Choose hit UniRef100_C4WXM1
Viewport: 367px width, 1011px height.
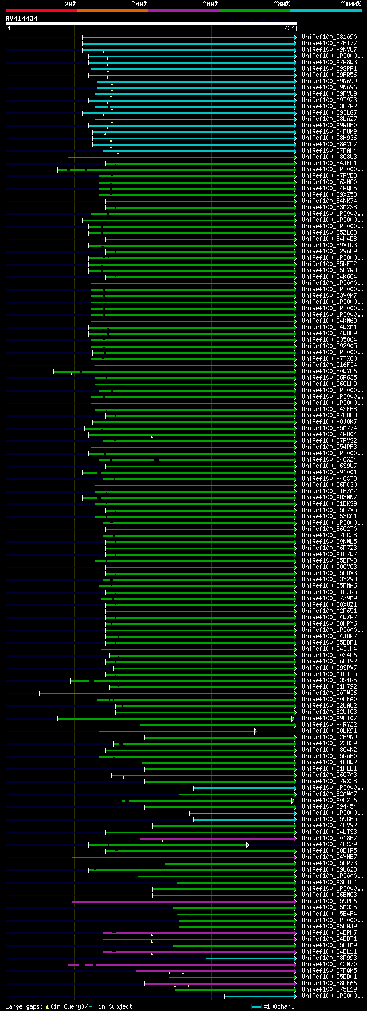(x=329, y=327)
